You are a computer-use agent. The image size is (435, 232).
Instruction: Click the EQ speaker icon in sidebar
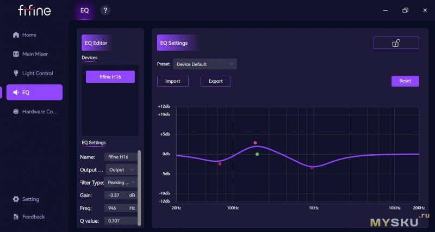click(16, 93)
